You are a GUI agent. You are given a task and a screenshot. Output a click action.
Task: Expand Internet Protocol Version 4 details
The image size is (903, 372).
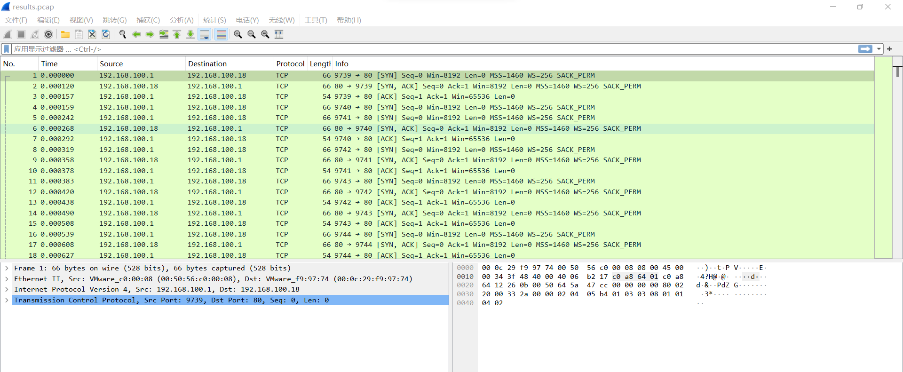[x=7, y=289]
